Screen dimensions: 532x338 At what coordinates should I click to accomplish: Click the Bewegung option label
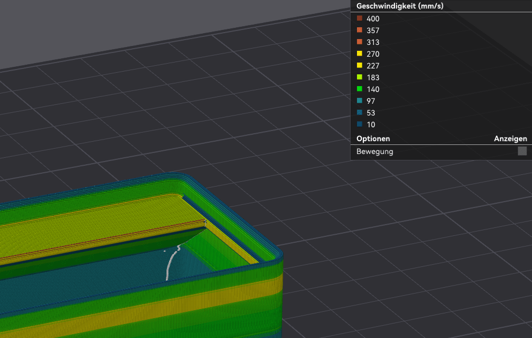pyautogui.click(x=375, y=151)
